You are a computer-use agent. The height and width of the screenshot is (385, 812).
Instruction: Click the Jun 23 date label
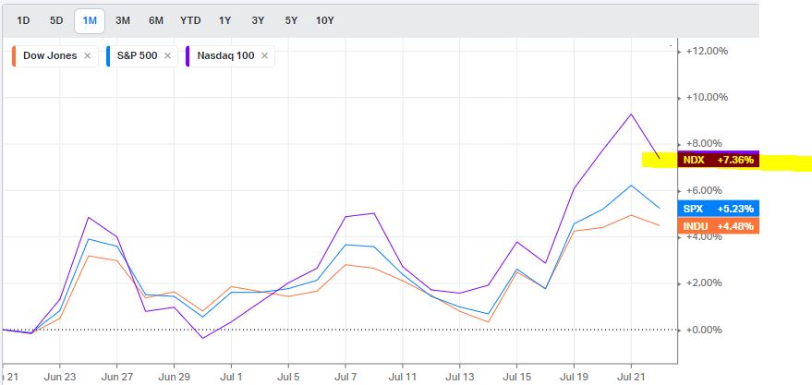[x=59, y=378]
